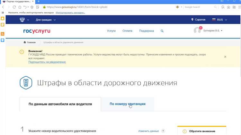Close the Внимание warning banner
Viewport: 241px width, 135px height.
pyautogui.click(x=225, y=57)
